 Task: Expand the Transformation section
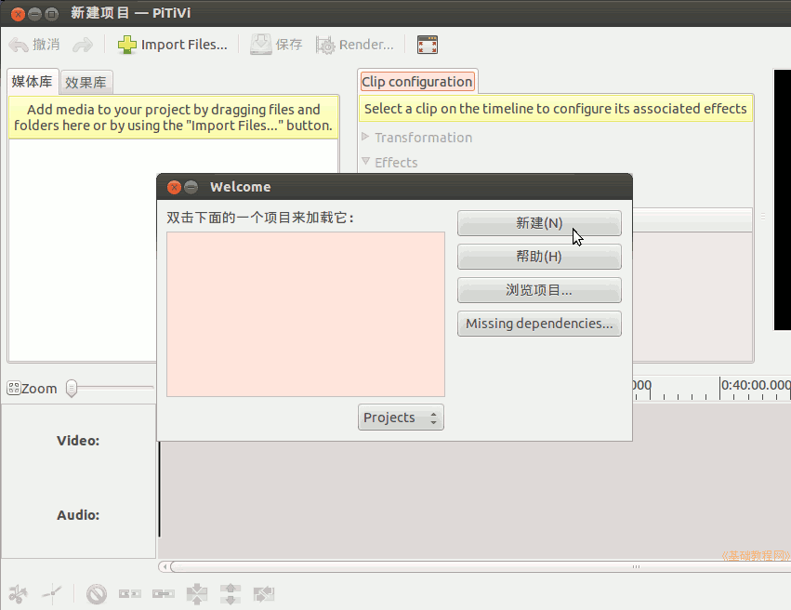point(365,138)
